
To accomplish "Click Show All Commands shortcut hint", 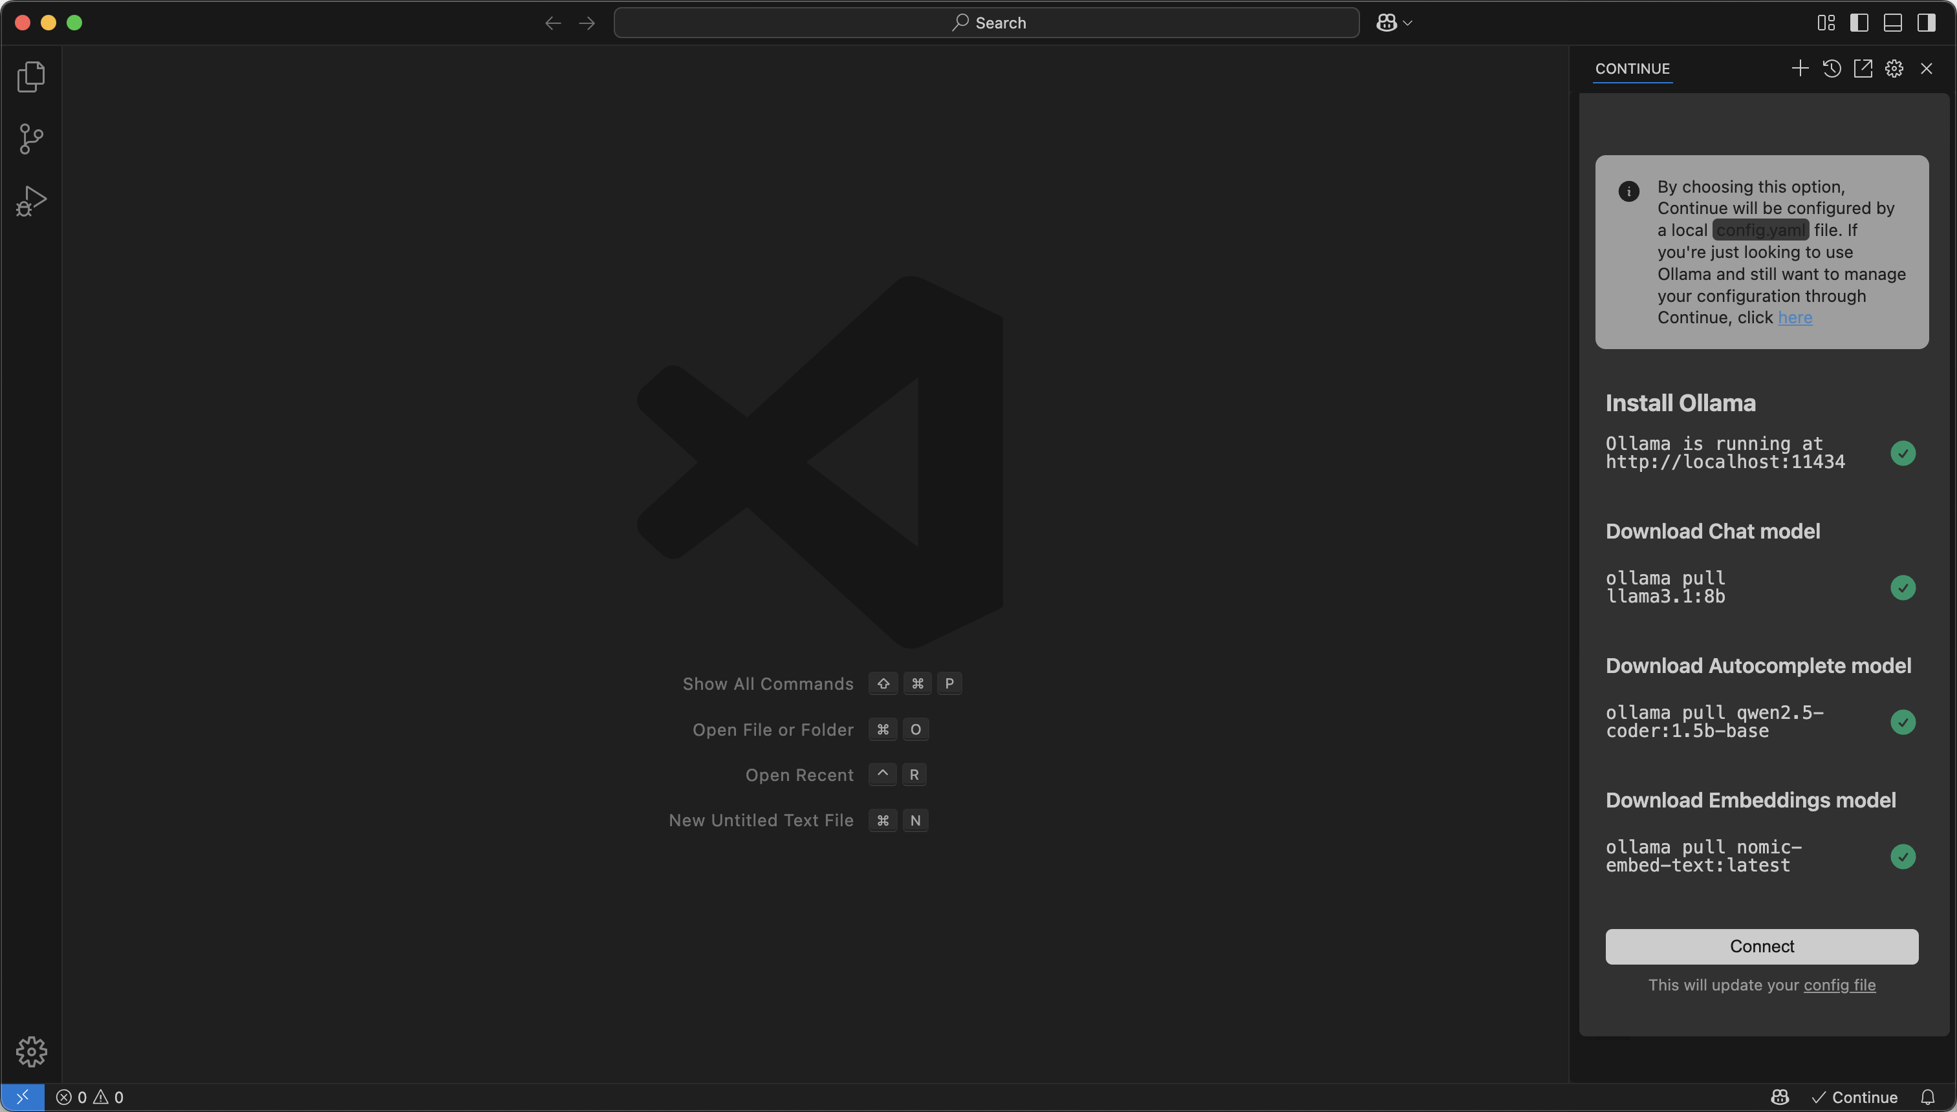I will [822, 683].
